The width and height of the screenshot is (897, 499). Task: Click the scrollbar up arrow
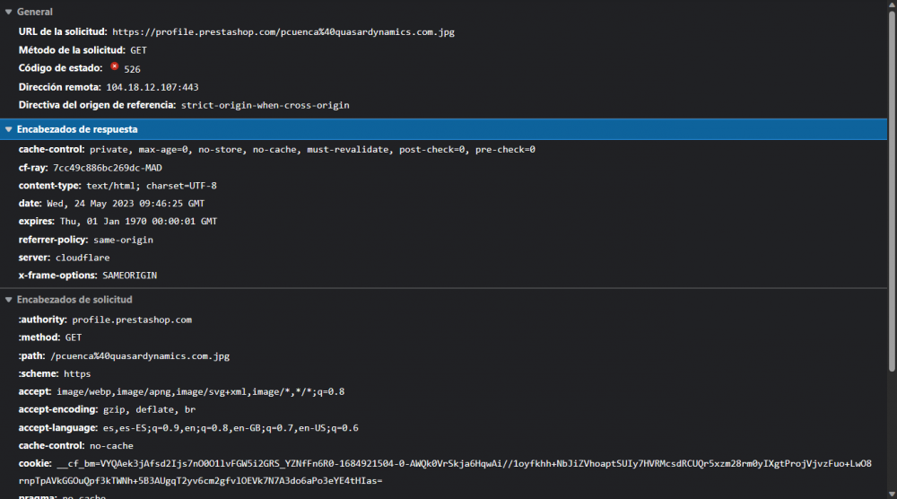tap(892, 4)
